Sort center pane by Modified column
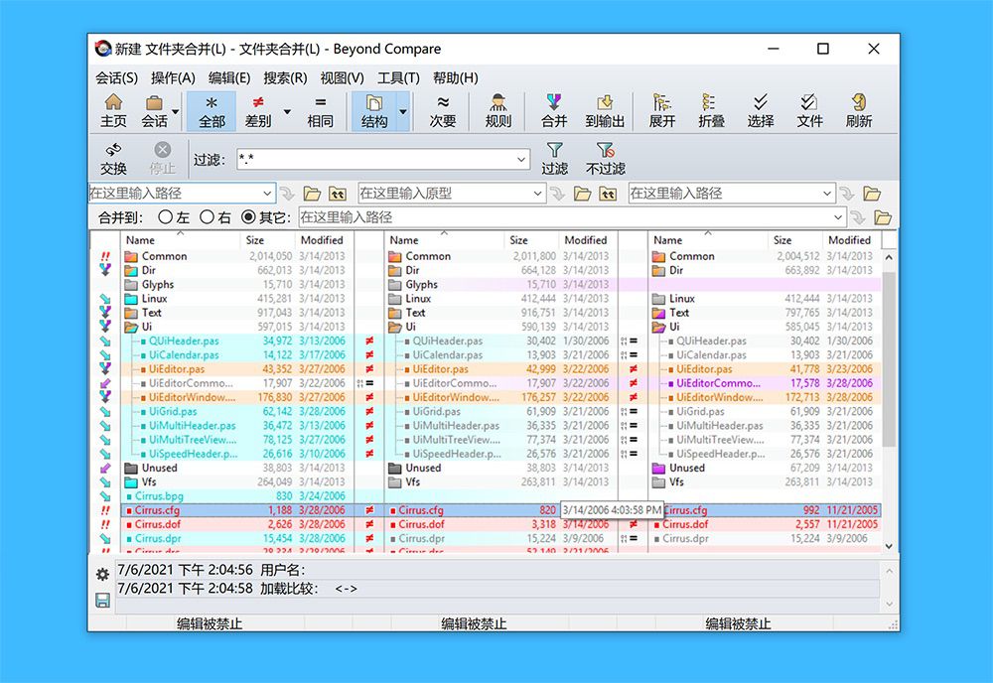The height and width of the screenshot is (683, 993). coord(588,240)
